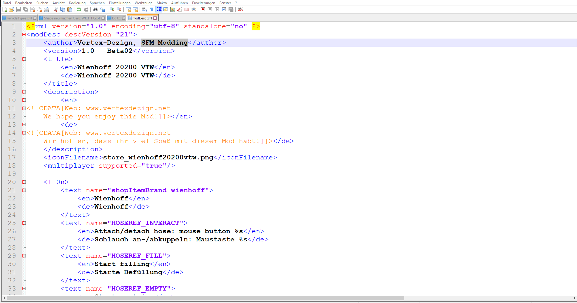The height and width of the screenshot is (303, 577).
Task: Close the vehicleTypes.xml tab
Action: pyautogui.click(x=35, y=18)
